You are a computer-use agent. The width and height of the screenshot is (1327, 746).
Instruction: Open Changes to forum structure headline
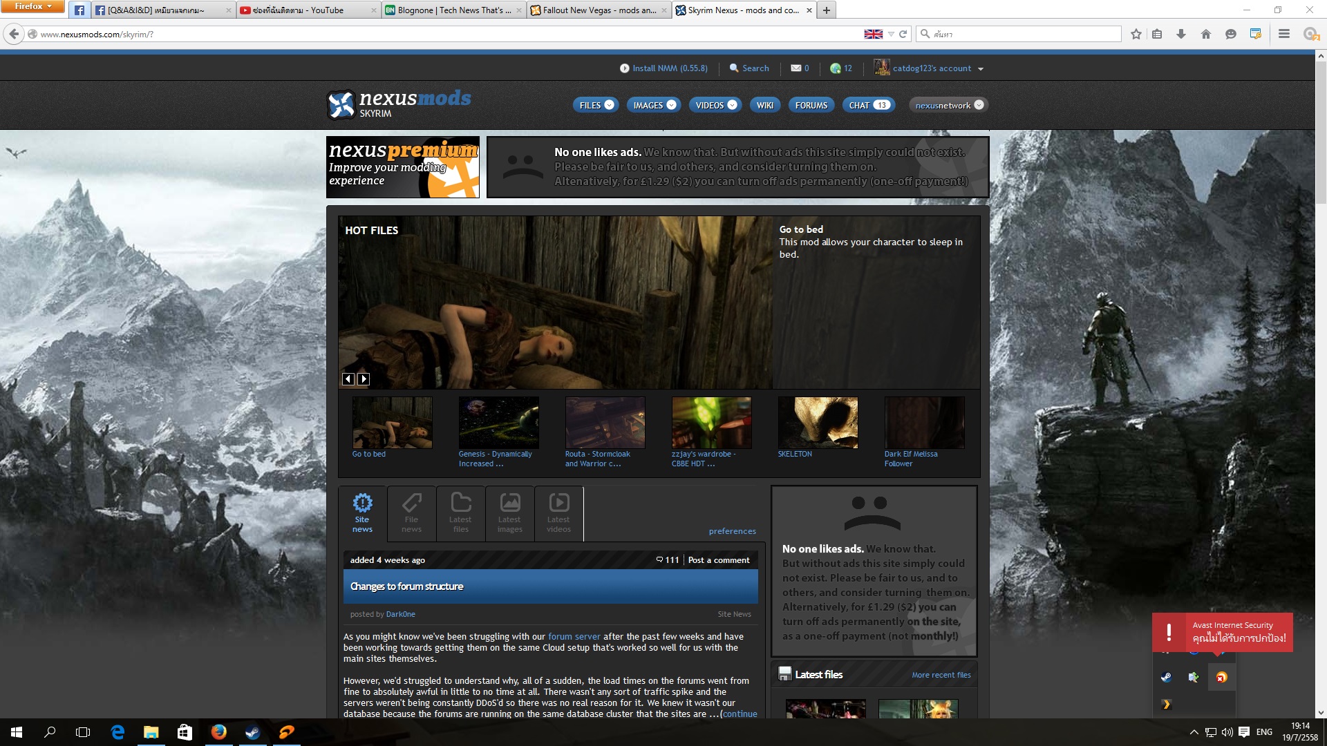coord(406,586)
